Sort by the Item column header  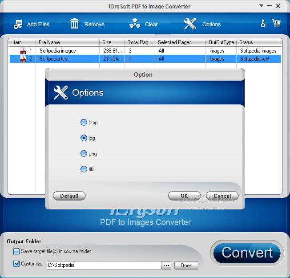click(x=22, y=42)
